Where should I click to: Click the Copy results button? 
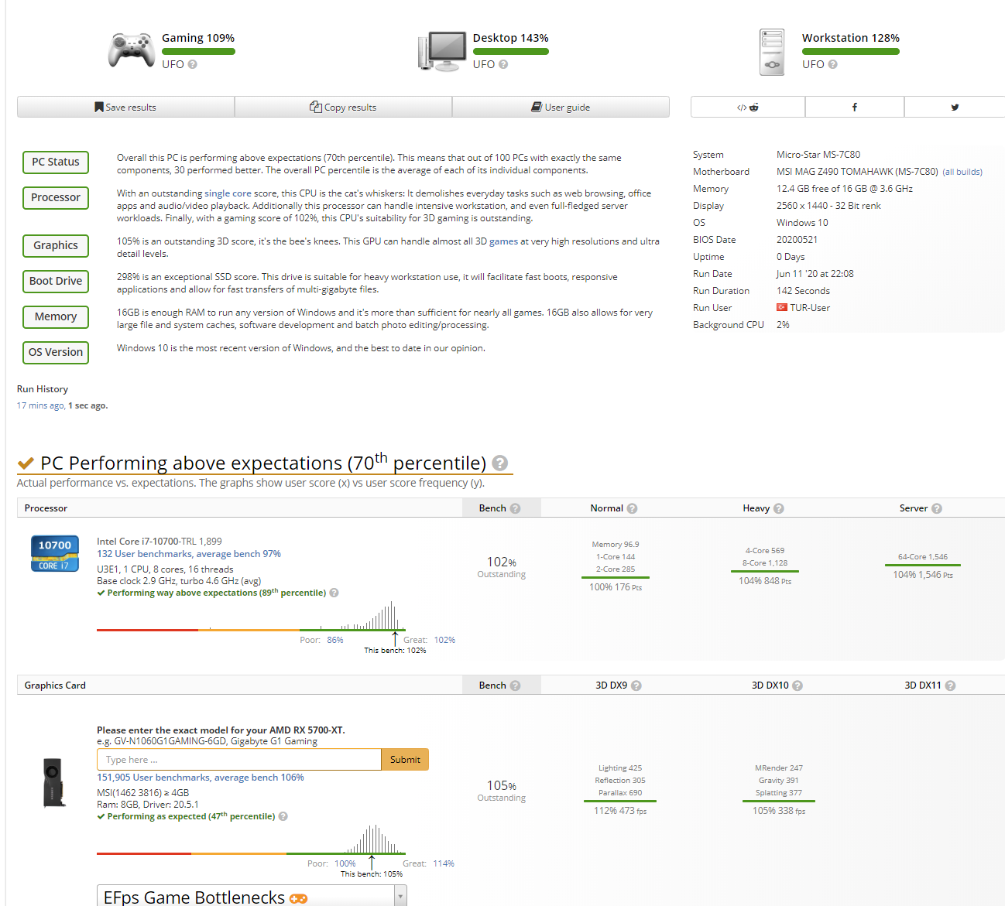pyautogui.click(x=343, y=107)
